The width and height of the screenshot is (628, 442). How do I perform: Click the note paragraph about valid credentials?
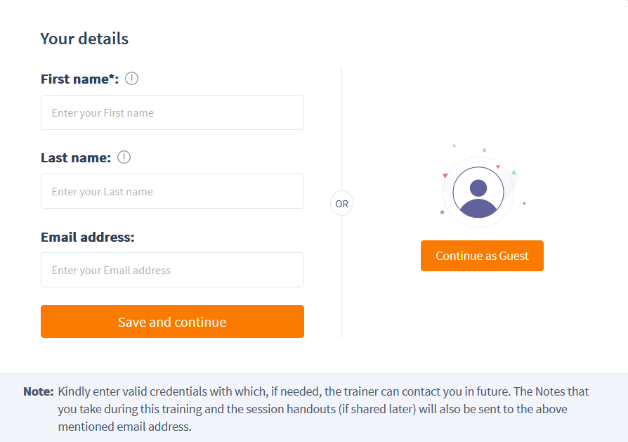pyautogui.click(x=323, y=409)
